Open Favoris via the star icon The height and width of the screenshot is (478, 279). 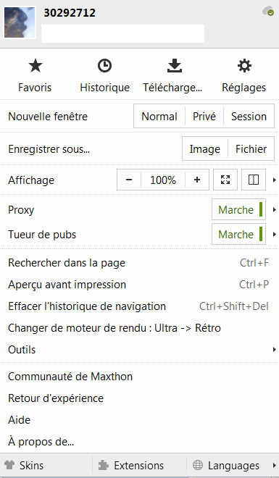[35, 65]
